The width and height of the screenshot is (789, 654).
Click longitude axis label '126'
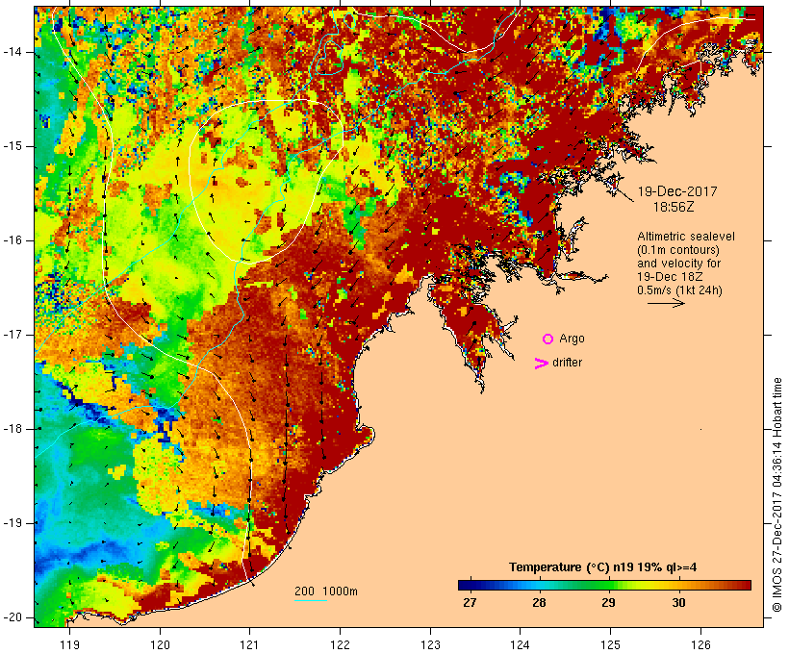700,644
